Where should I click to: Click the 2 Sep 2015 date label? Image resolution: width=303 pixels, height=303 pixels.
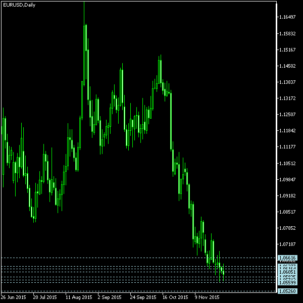tap(110, 297)
